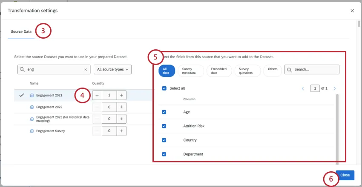Switch to the Source Data tab
Image resolution: width=362 pixels, height=187 pixels.
21,32
